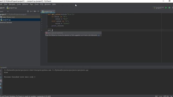173x97 pixels.
Task: Open the Project panel gear settings
Action: point(35,11)
